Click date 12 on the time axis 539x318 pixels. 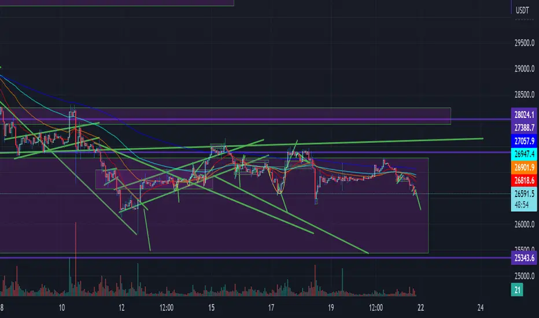click(121, 308)
